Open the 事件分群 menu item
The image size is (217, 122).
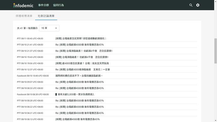[x=43, y=5]
